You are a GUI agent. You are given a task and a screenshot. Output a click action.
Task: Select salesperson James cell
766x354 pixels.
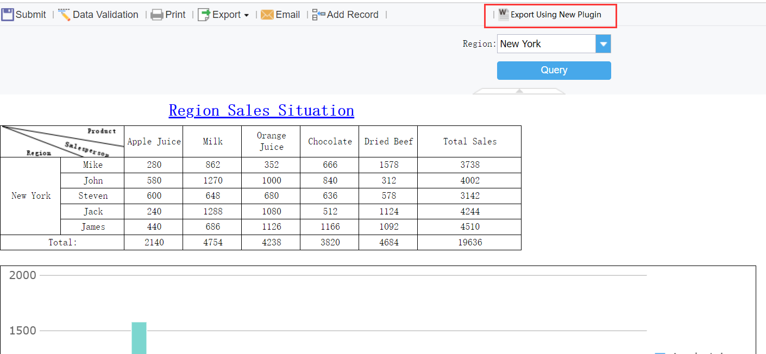coord(92,227)
